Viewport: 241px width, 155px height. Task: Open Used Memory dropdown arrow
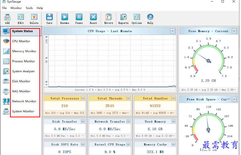(173, 121)
